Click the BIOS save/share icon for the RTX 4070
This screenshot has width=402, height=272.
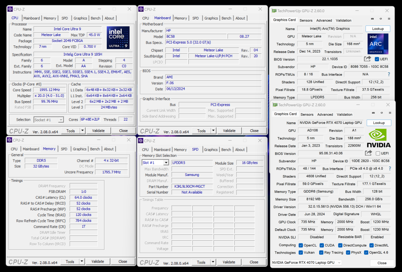coord(368,153)
